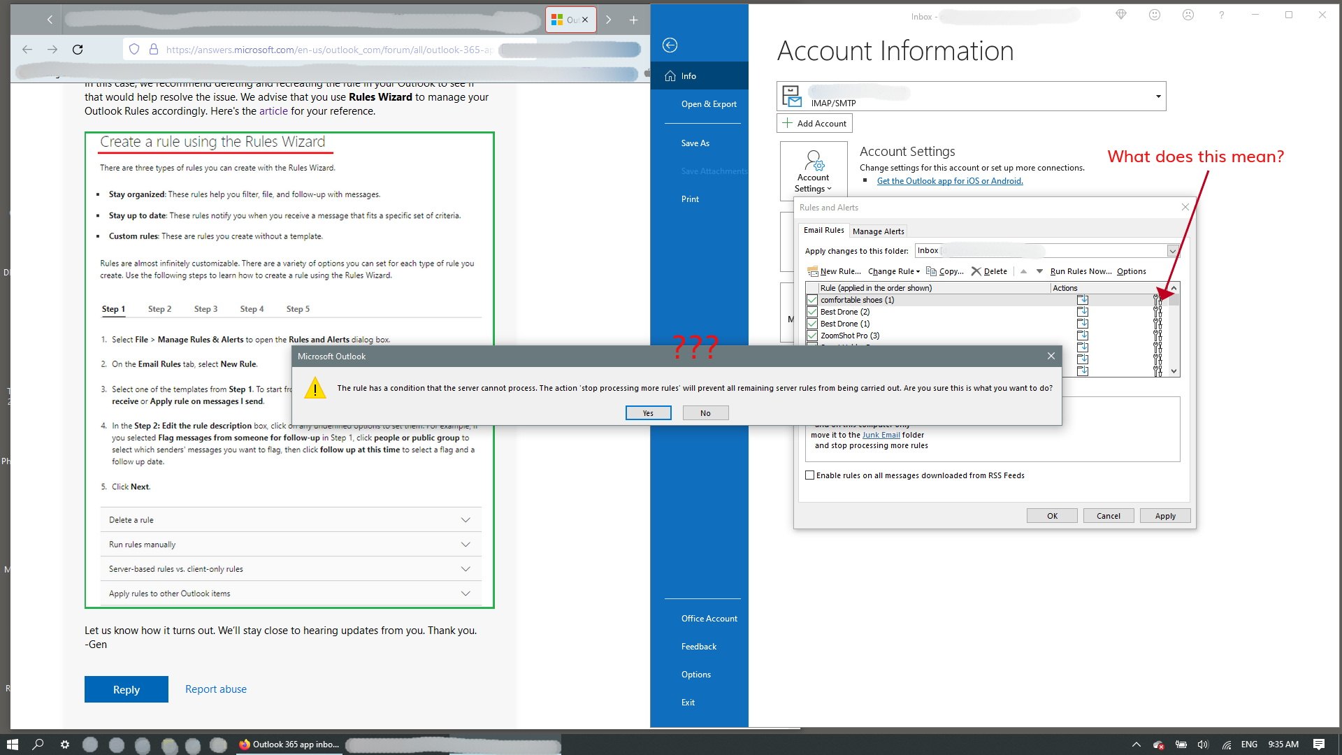1342x755 pixels.
Task: Click Copy rule toolbar button
Action: click(944, 271)
